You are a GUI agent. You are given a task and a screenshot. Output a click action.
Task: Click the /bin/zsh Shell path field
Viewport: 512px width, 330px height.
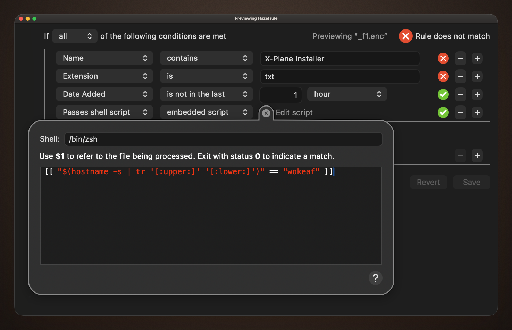223,139
